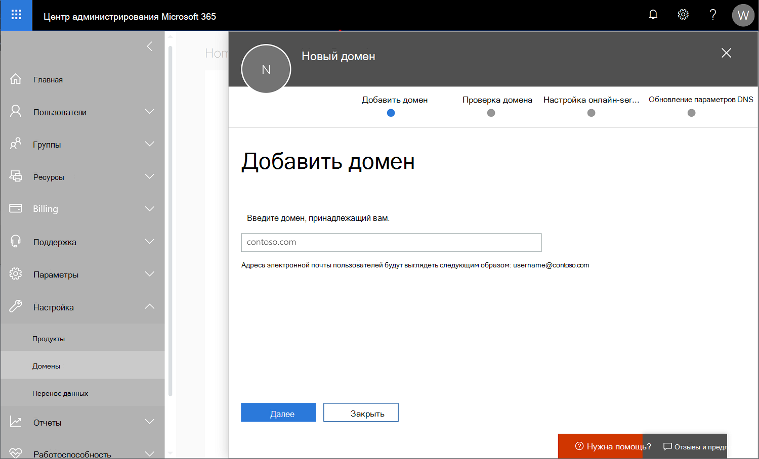Viewport: 759px width, 459px height.
Task: Open the Продукты sub-item
Action: coord(82,339)
